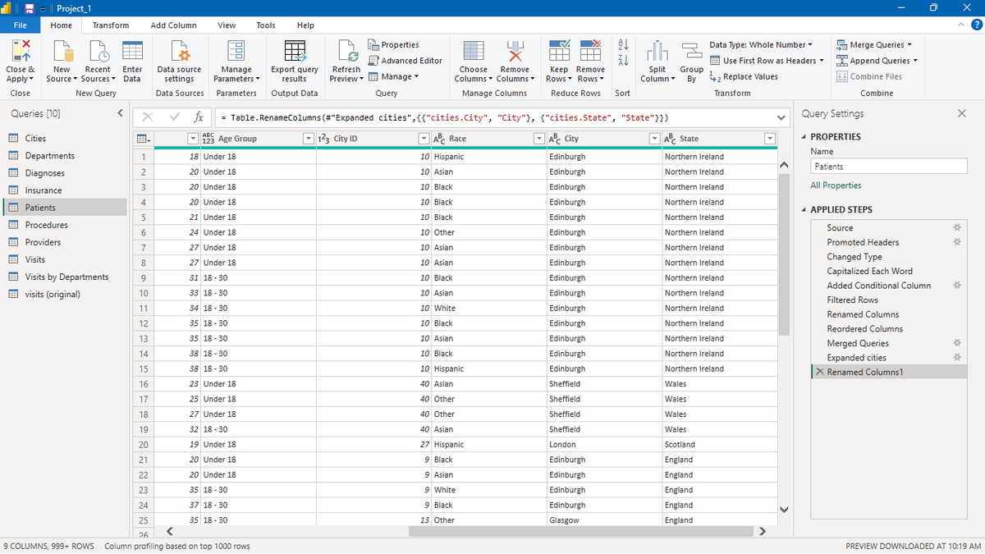This screenshot has height=554, width=985.
Task: Click the Help question mark icon
Action: [976, 25]
